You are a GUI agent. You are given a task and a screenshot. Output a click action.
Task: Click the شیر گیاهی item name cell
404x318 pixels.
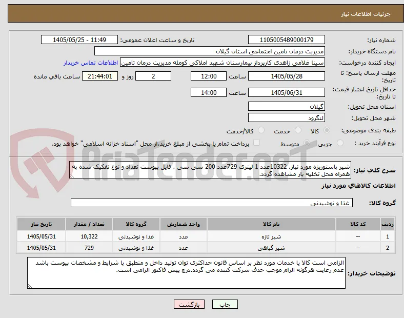click(271, 248)
